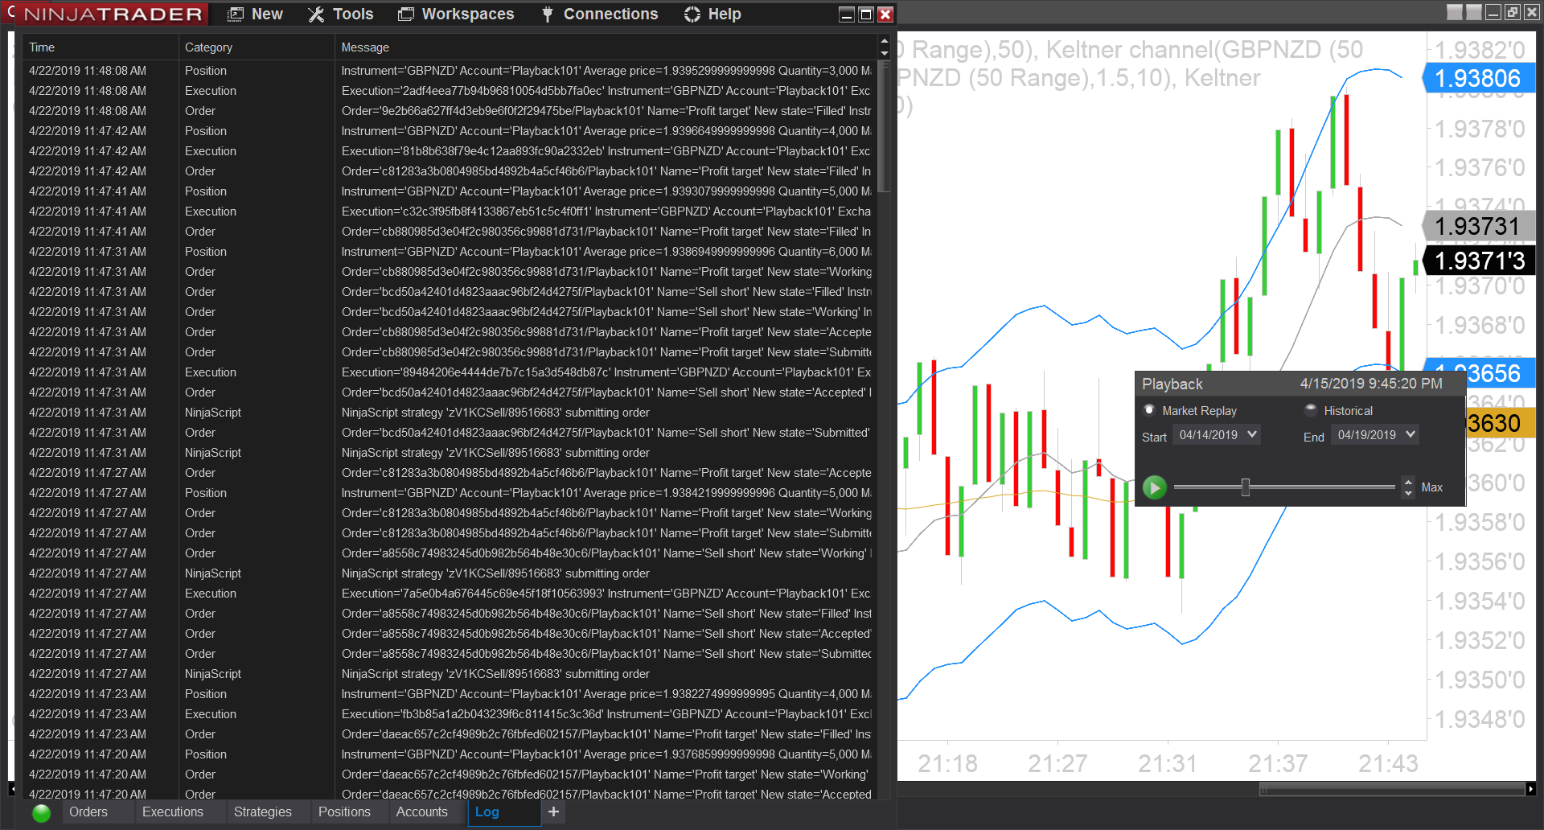Click the 11:47:20 AM Position log row

pos(450,754)
